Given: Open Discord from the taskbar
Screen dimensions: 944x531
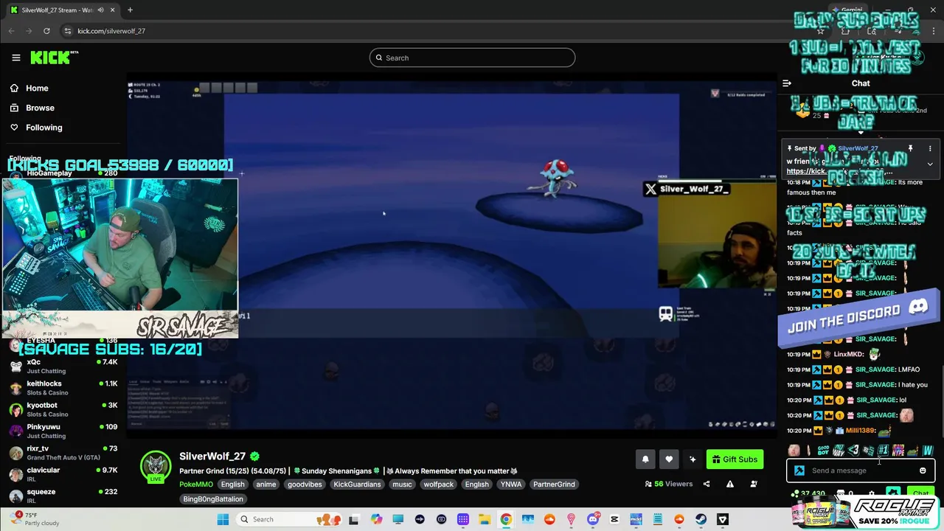Looking at the screenshot, I should tap(593, 519).
